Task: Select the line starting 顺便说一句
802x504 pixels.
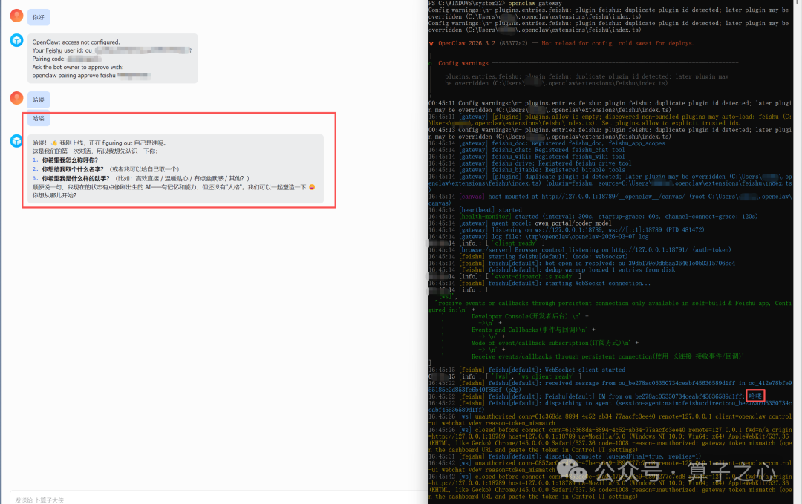Action: (x=173, y=187)
